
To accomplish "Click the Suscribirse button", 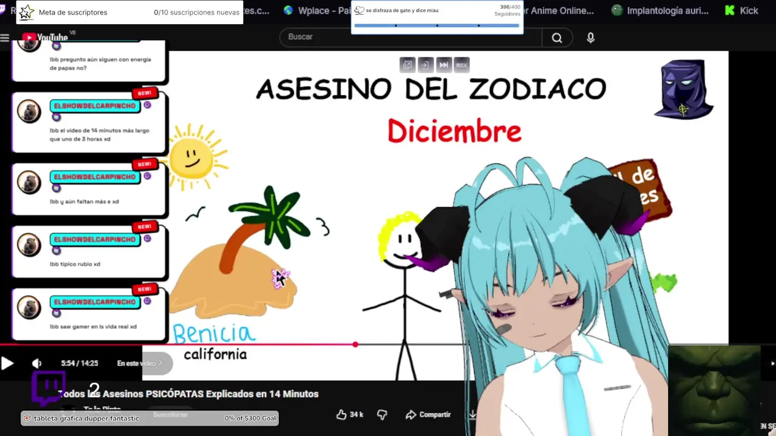I will point(170,415).
